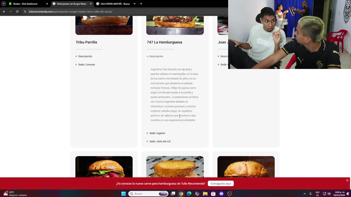
Task: Open Google Chrome from the taskbar
Action: (x=181, y=194)
